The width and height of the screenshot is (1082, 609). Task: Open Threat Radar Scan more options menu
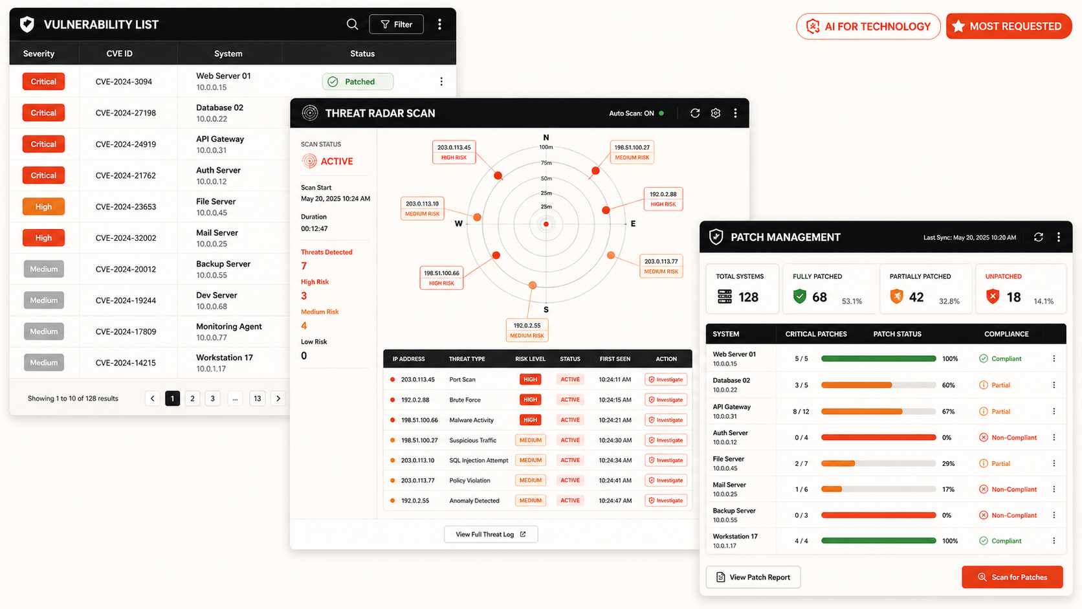point(735,113)
